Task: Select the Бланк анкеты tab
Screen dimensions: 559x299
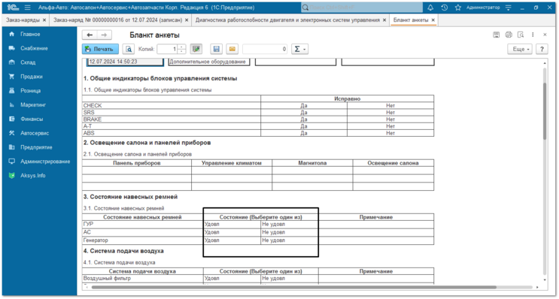Action: pyautogui.click(x=411, y=20)
